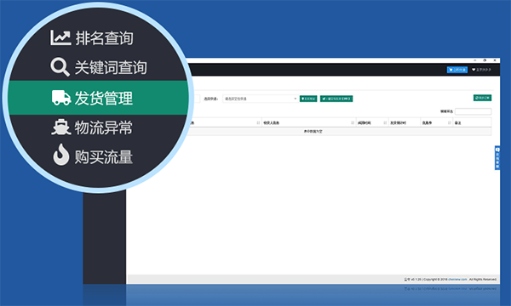Click the green sync button at far right
Viewport: 511px width, 306px height.
pos(482,98)
